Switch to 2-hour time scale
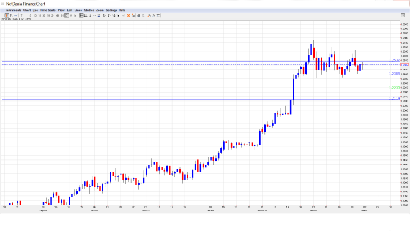 [53, 16]
